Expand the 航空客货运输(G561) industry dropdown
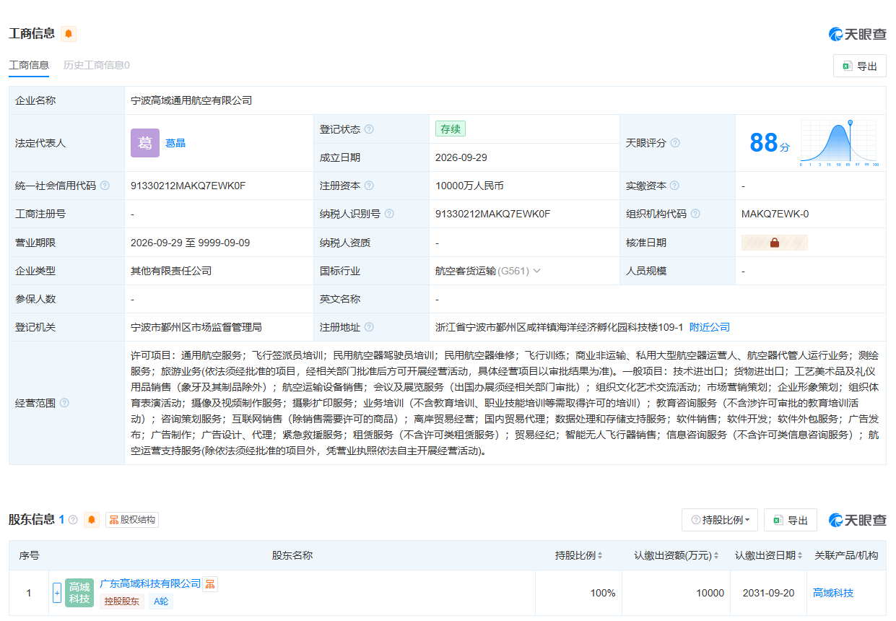Image resolution: width=896 pixels, height=621 pixels. pos(536,271)
